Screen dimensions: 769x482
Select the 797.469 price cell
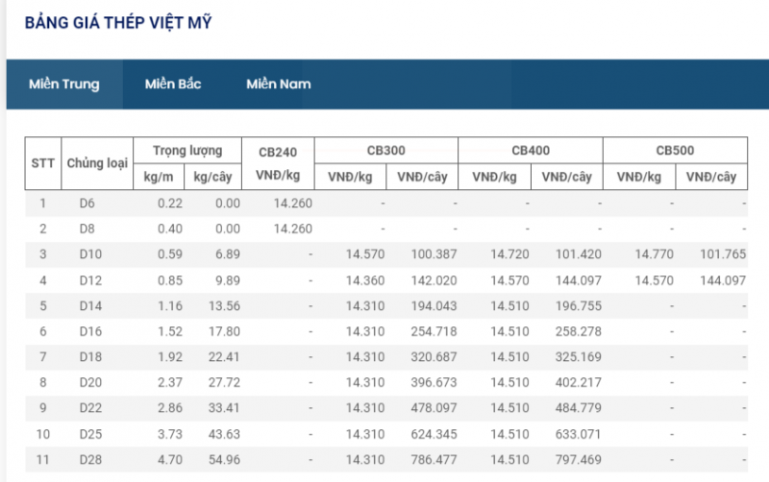578,460
